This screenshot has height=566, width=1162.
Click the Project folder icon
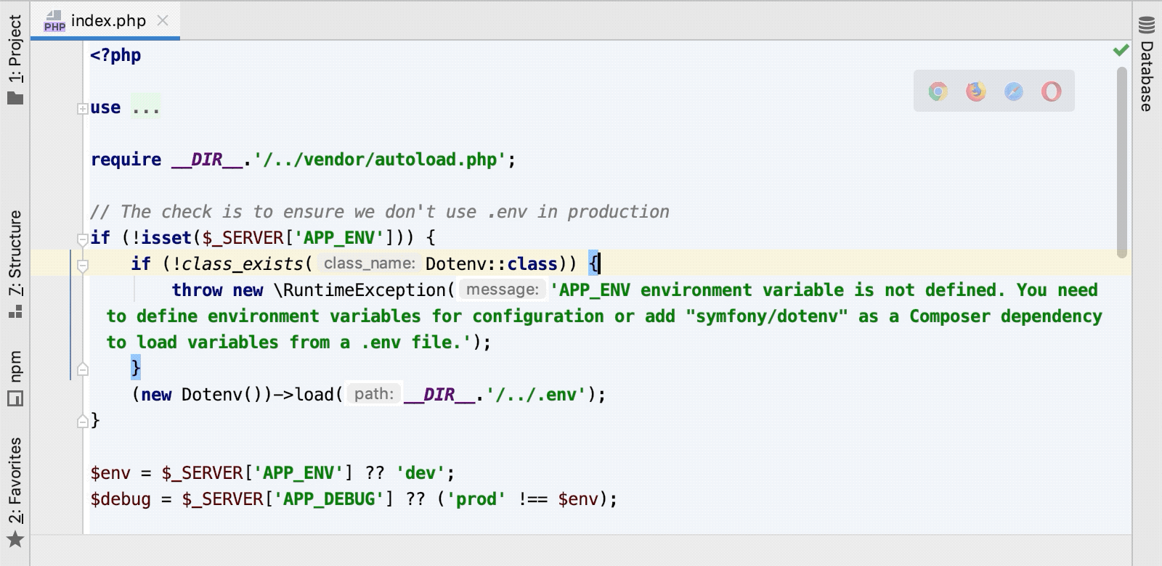click(15, 97)
